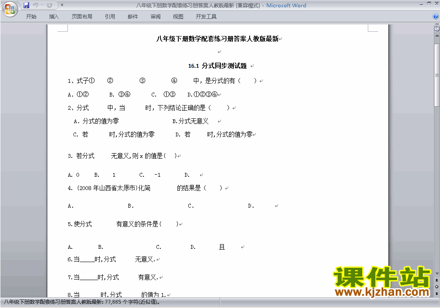
Task: Click answer option A. ①②
Action: coord(78,94)
